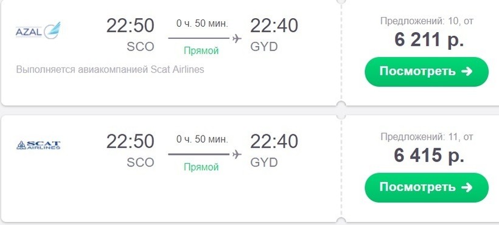Click the airplane icon in SCAT flight row
Screen dimensions: 499x225
click(x=237, y=154)
